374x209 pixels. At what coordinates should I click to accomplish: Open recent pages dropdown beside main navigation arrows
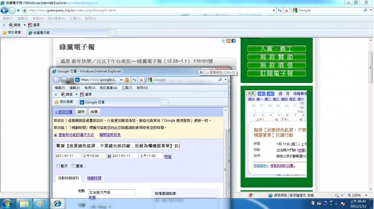coord(18,11)
